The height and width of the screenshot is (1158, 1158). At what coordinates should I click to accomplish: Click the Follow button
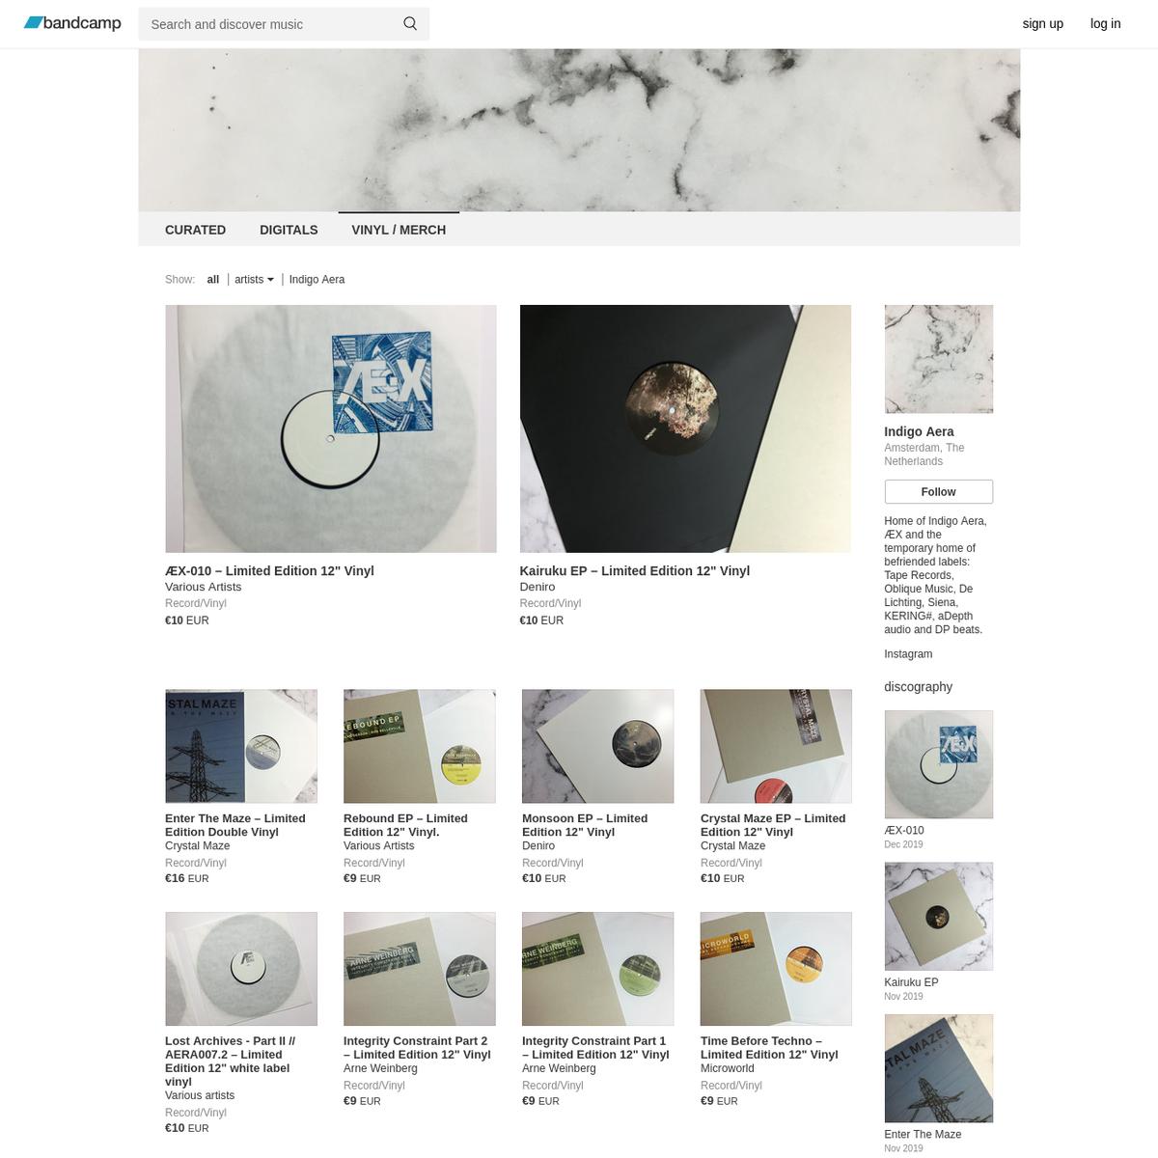[938, 492]
